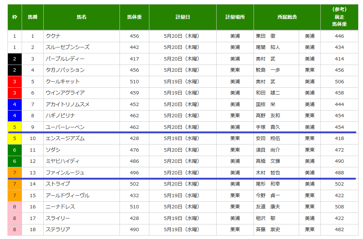Click weigh date in エンスージアズム row
The image size is (363, 239).
[x=181, y=139]
